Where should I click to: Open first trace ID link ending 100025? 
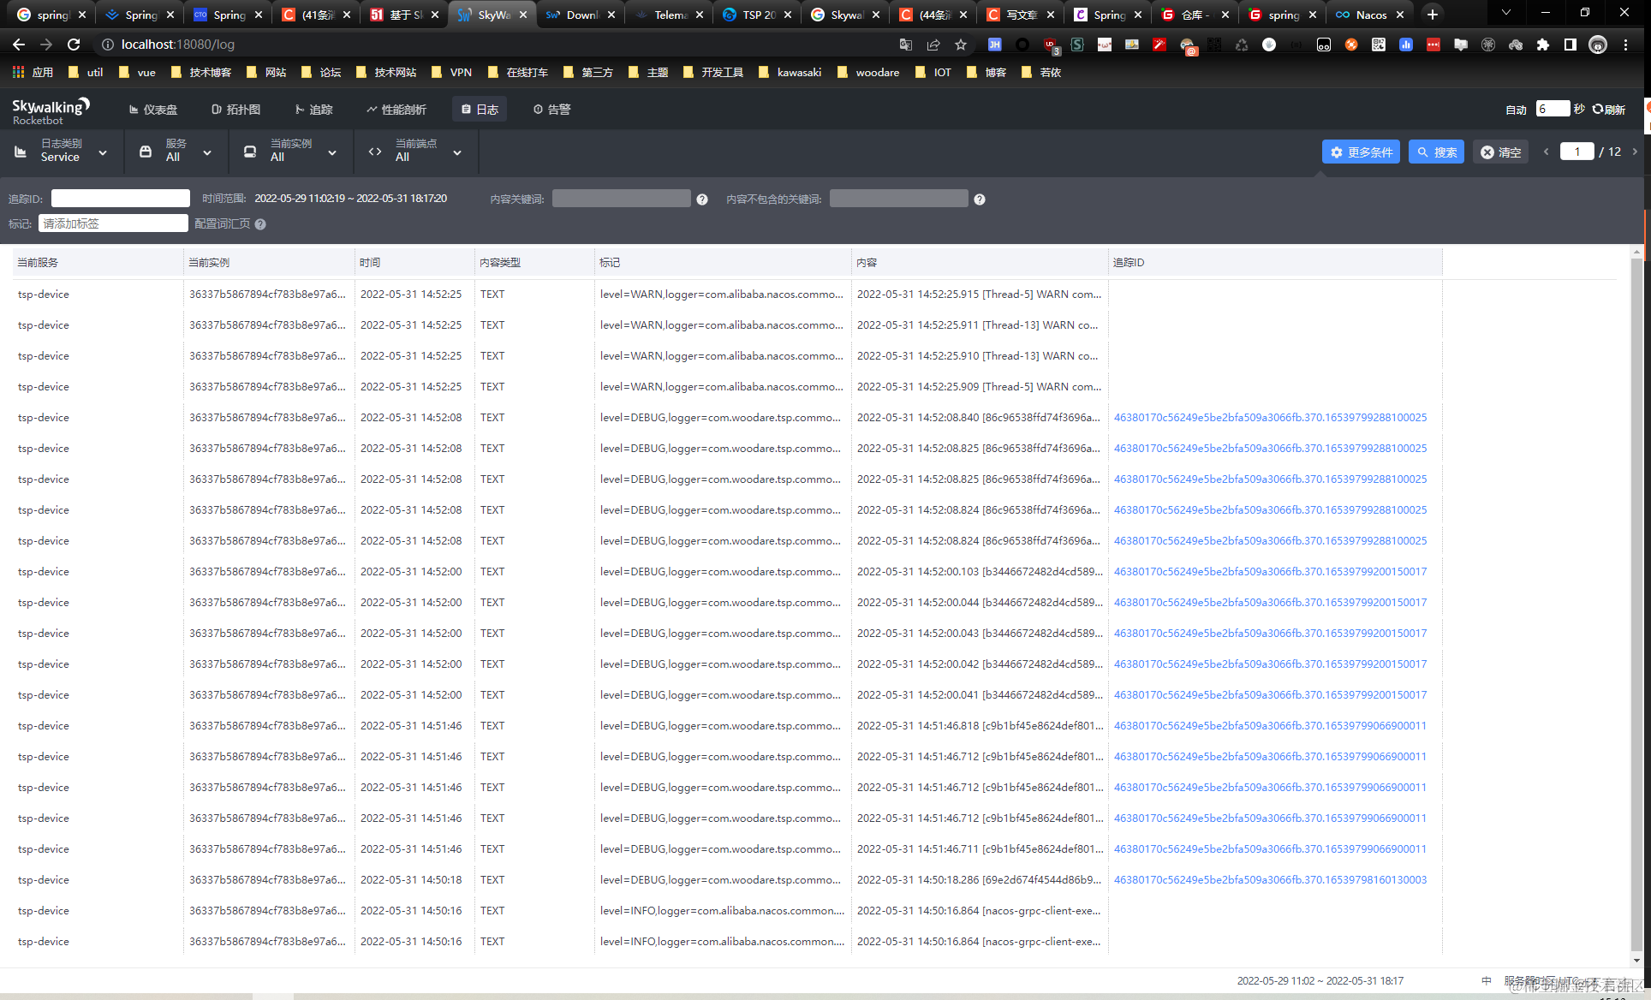click(1270, 418)
